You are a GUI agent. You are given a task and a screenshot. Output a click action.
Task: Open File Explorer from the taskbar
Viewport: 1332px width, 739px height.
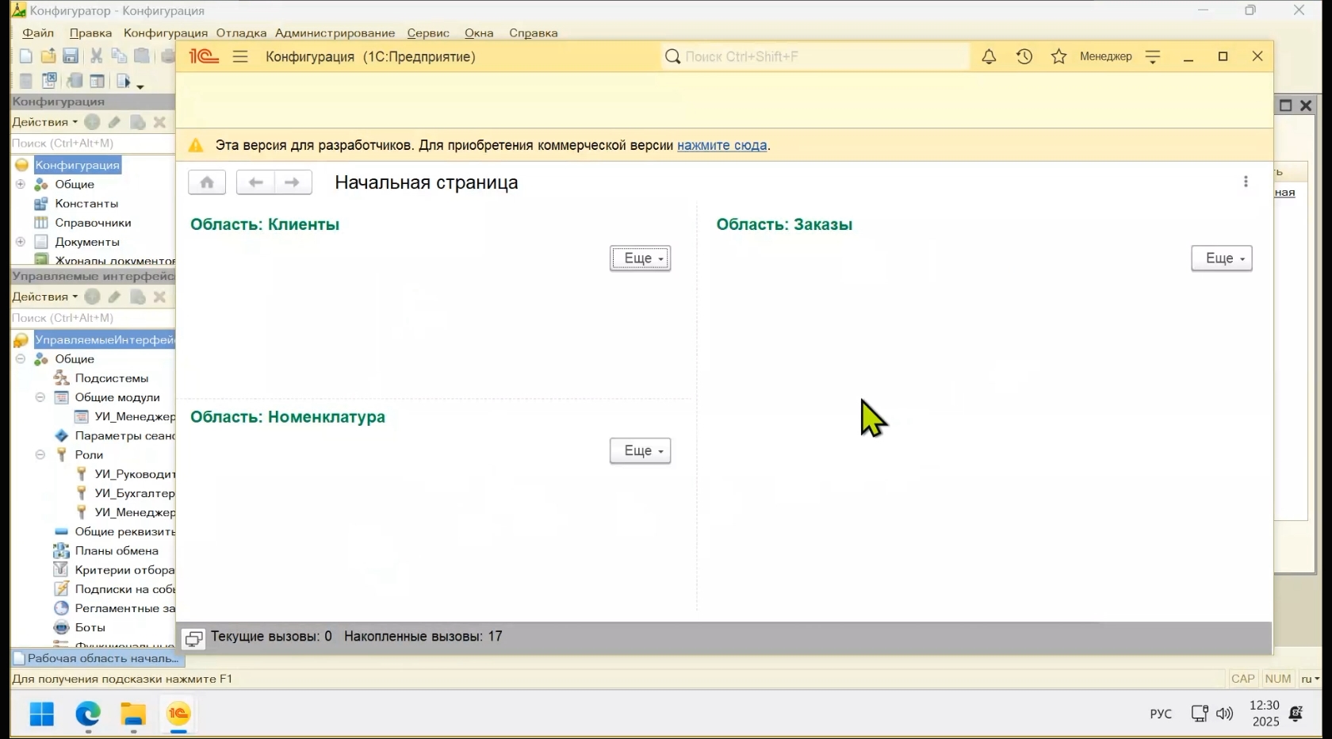[133, 714]
